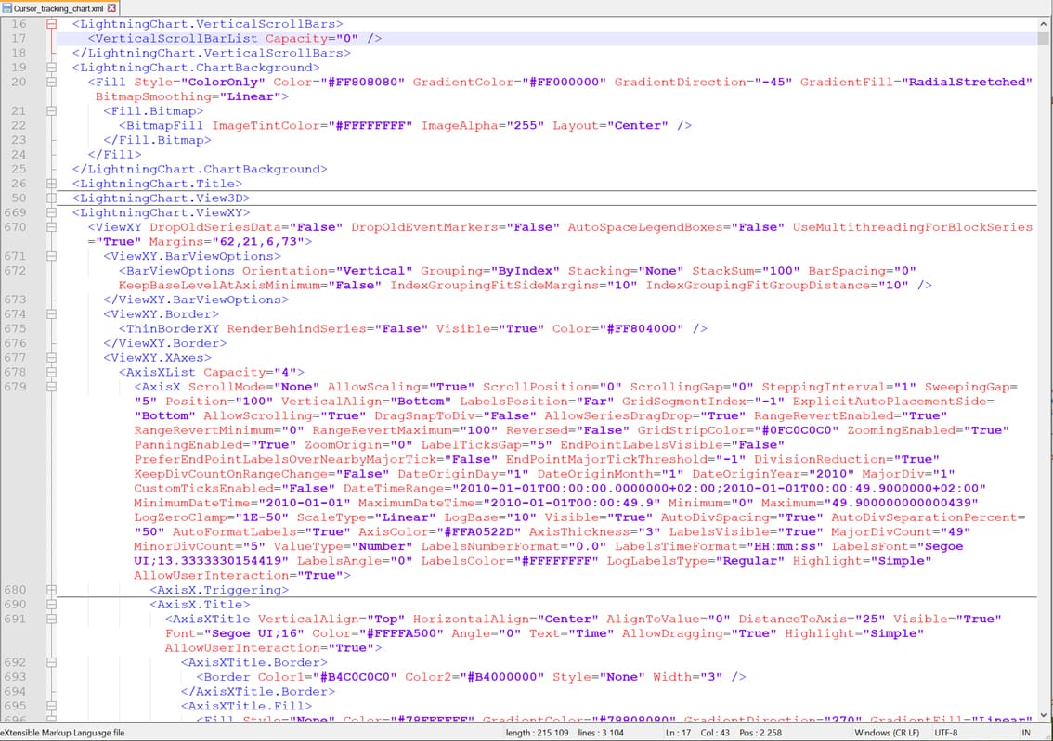Click the file icon on Cursor_tracking_chart.xml tab
The width and height of the screenshot is (1053, 741).
[7, 7]
